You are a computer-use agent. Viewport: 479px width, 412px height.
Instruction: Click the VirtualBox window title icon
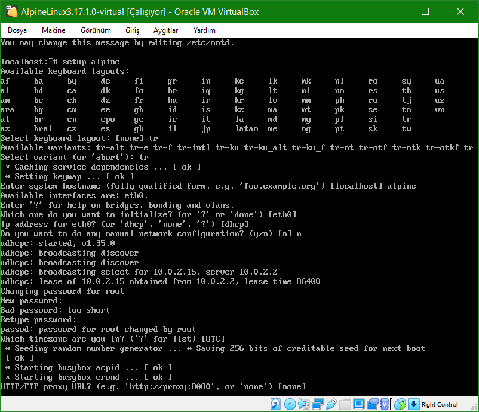click(x=12, y=11)
